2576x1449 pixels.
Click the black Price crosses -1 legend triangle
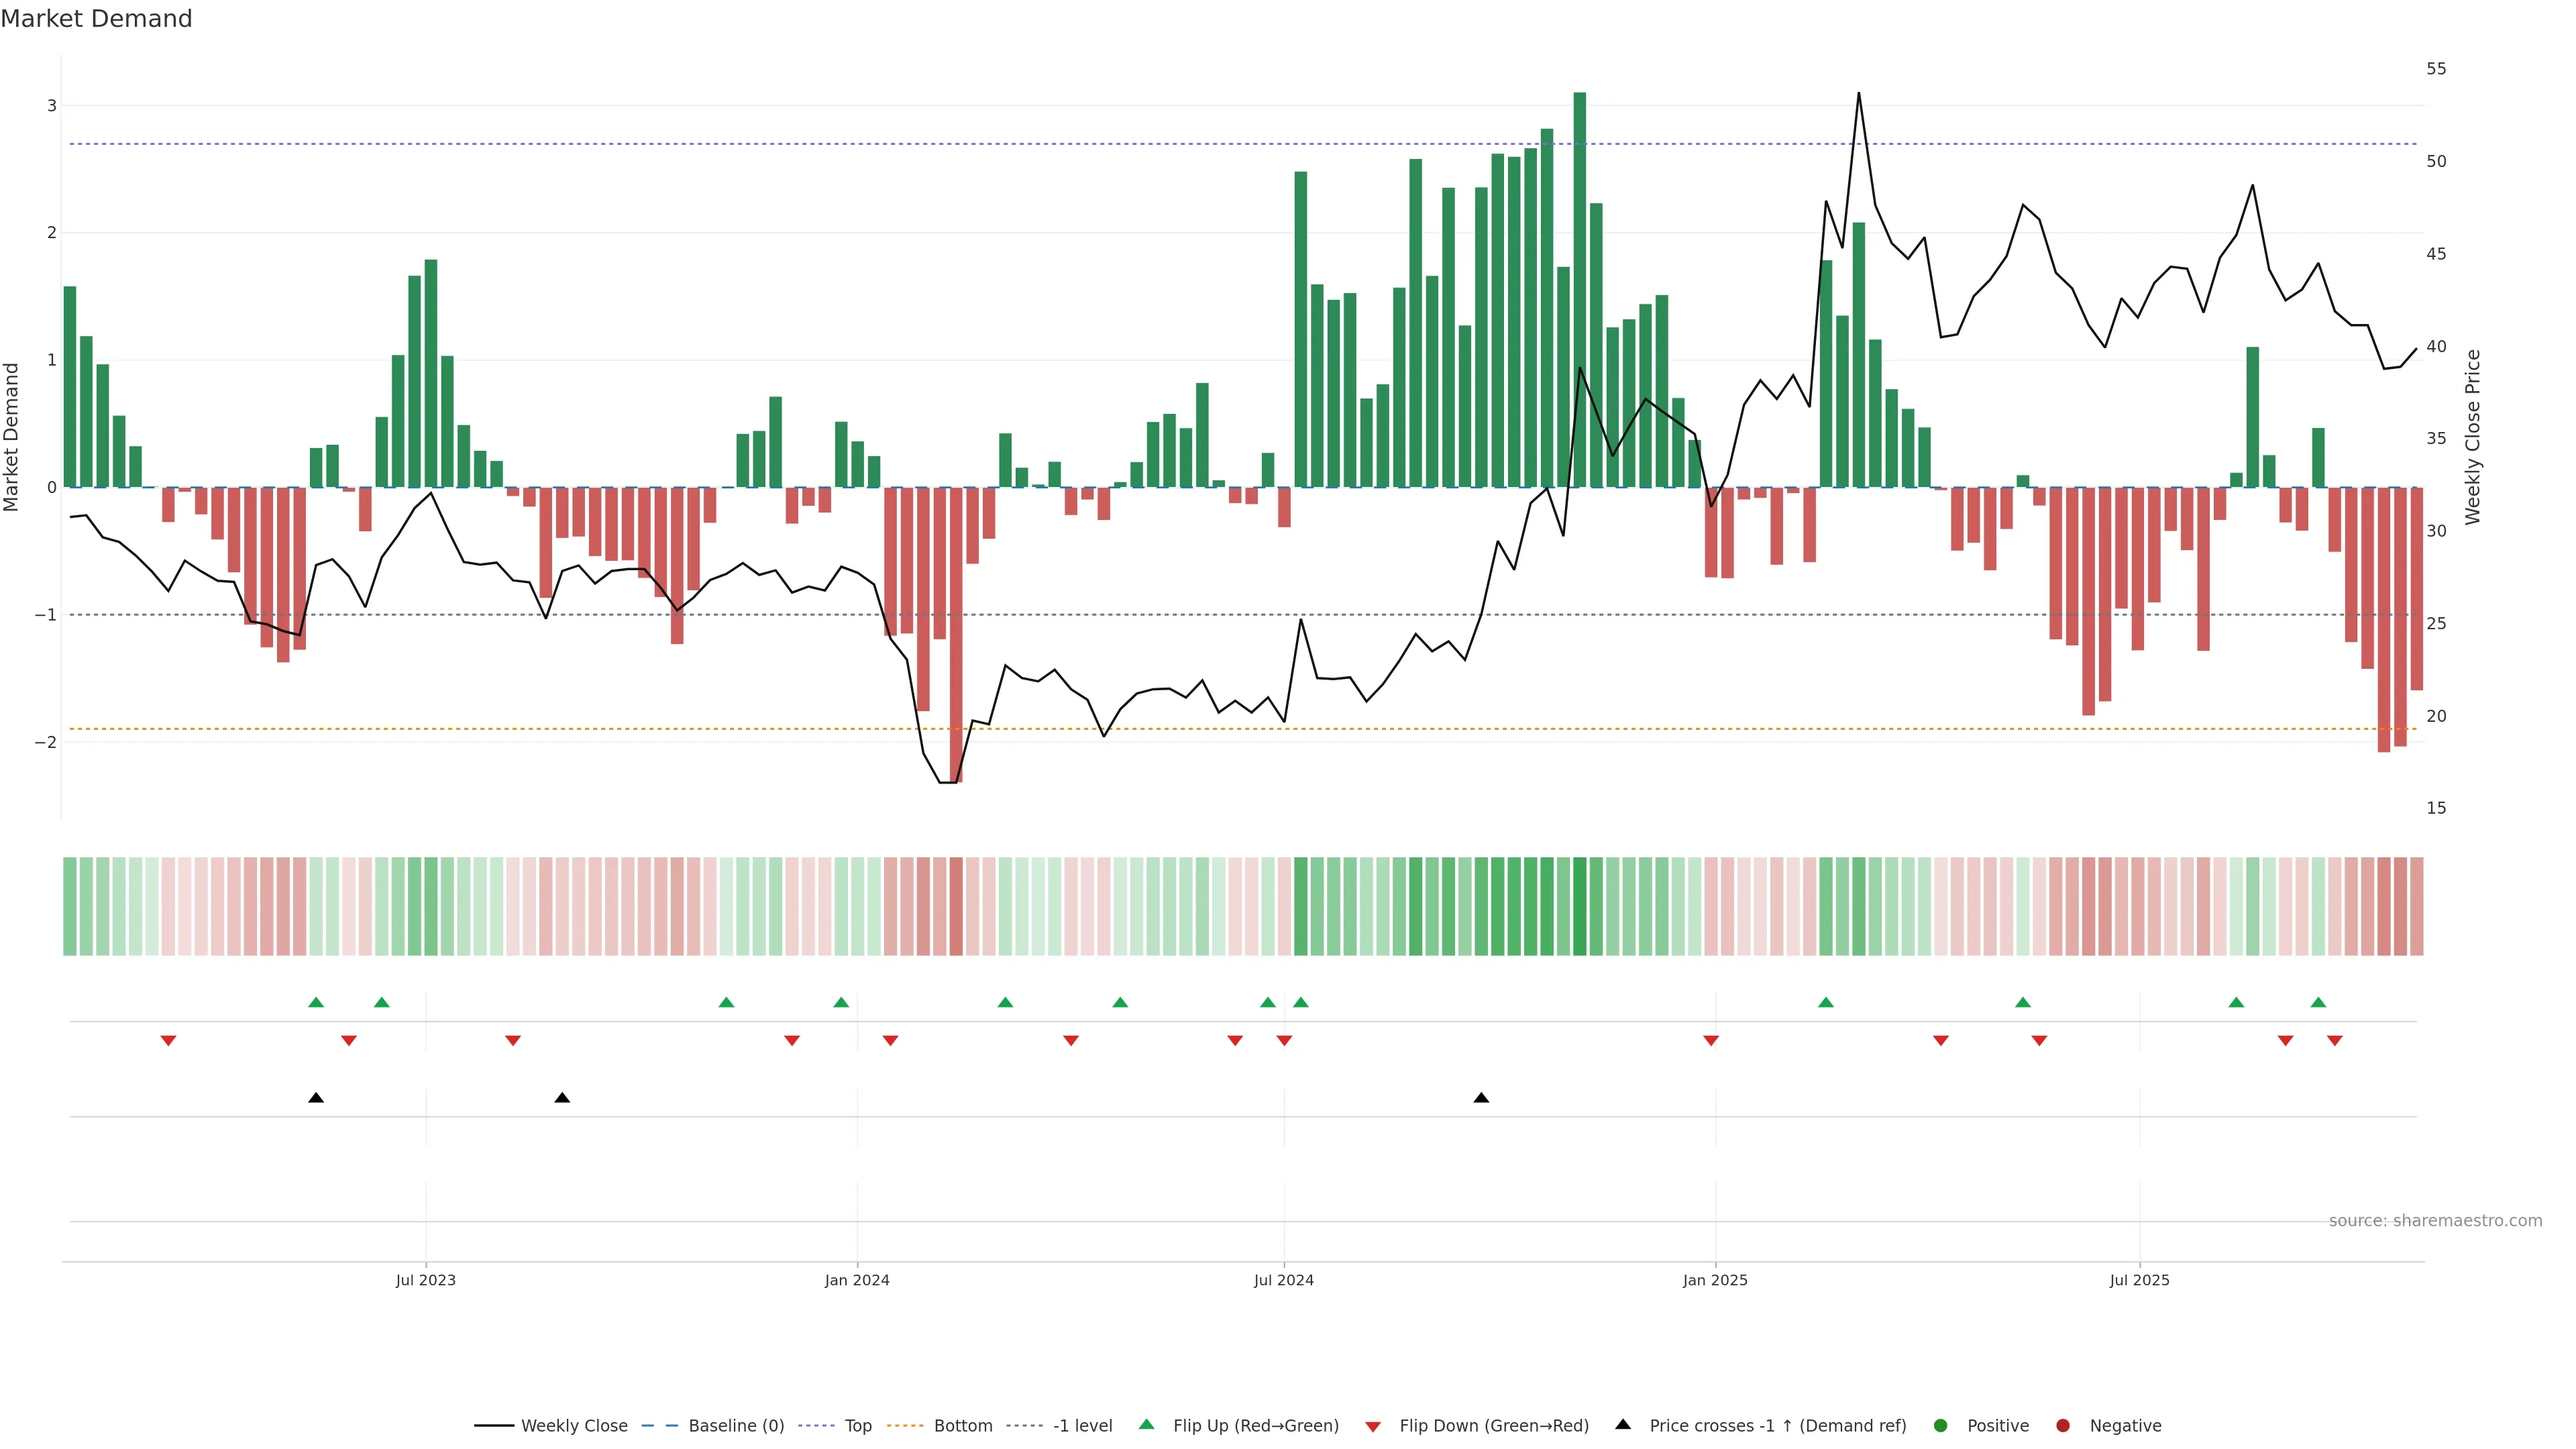(x=1622, y=1424)
